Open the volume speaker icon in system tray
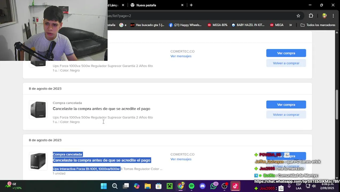Screen dimensions: 340x192 coord(314,186)
